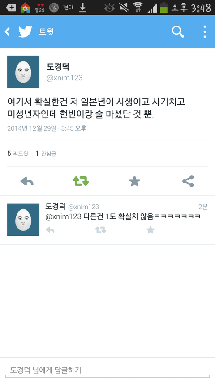Open the main tweet's egg avatar
215x383 pixels.
(x=23, y=72)
